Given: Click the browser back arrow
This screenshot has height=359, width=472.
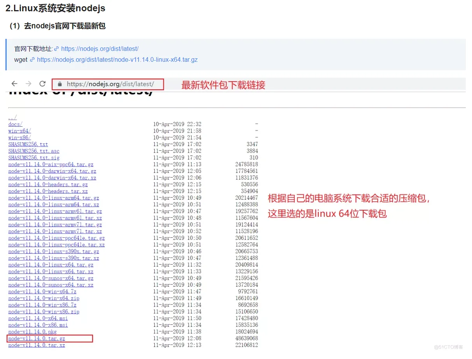Looking at the screenshot, I should click(x=14, y=84).
